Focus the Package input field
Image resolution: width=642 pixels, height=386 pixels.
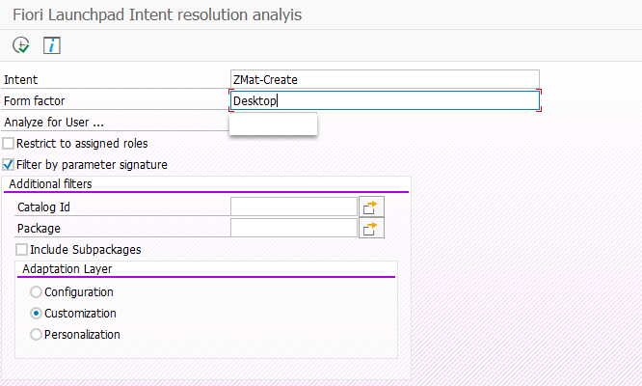(x=294, y=229)
